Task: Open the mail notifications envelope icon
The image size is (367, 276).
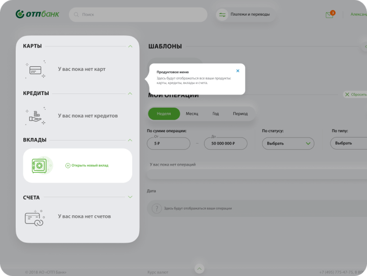Action: [329, 15]
